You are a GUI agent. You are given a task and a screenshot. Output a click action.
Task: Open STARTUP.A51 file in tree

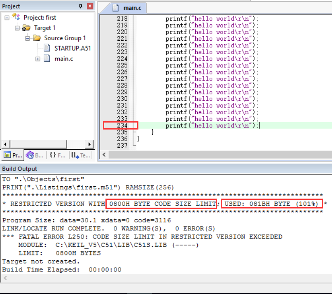(x=72, y=49)
